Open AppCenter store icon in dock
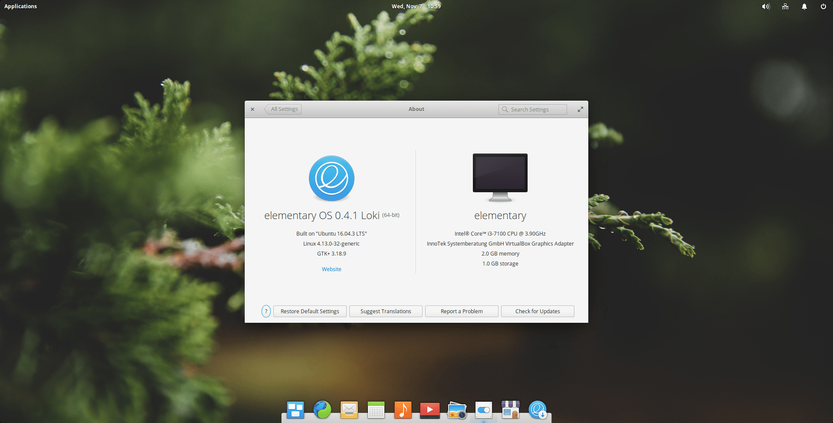The height and width of the screenshot is (423, 833). [511, 410]
